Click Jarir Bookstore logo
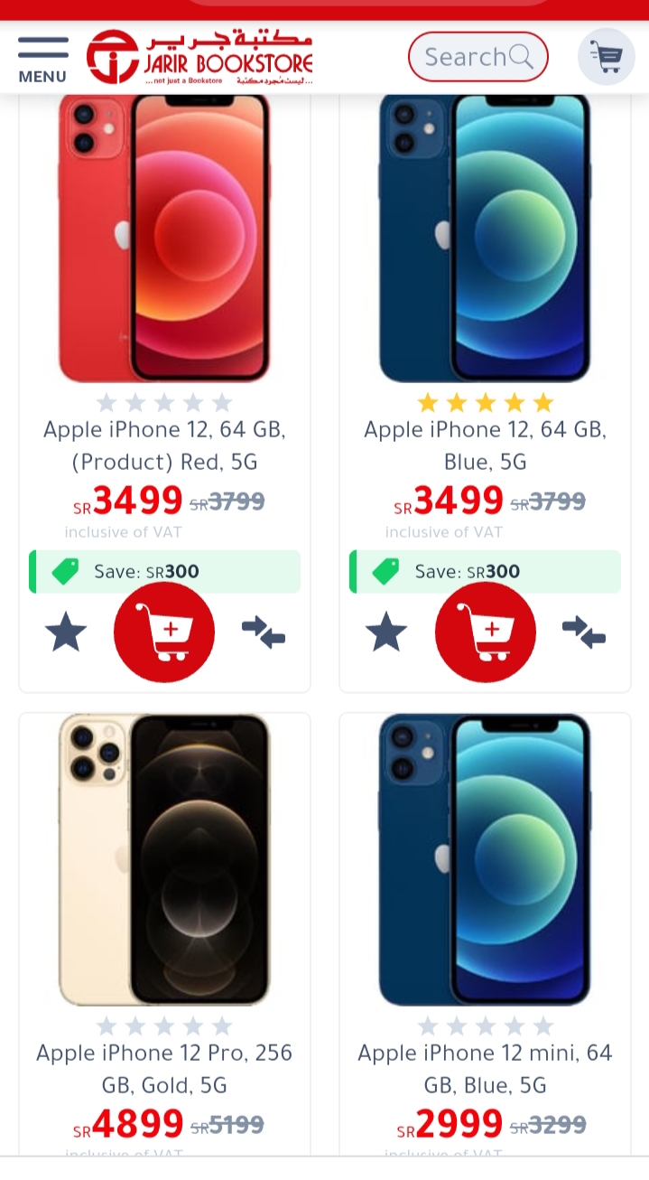 coord(199,57)
